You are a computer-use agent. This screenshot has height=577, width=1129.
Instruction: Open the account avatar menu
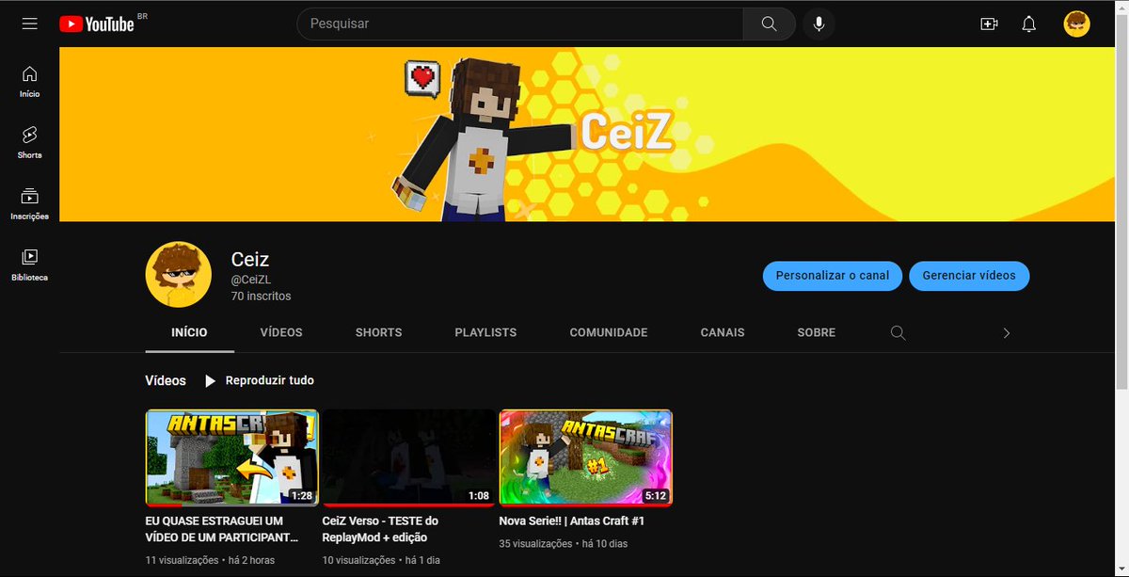[x=1076, y=24]
